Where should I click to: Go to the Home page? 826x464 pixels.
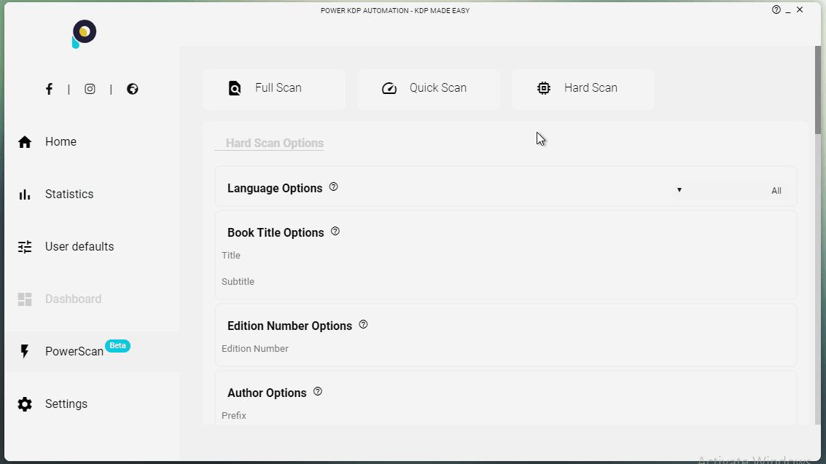61,141
